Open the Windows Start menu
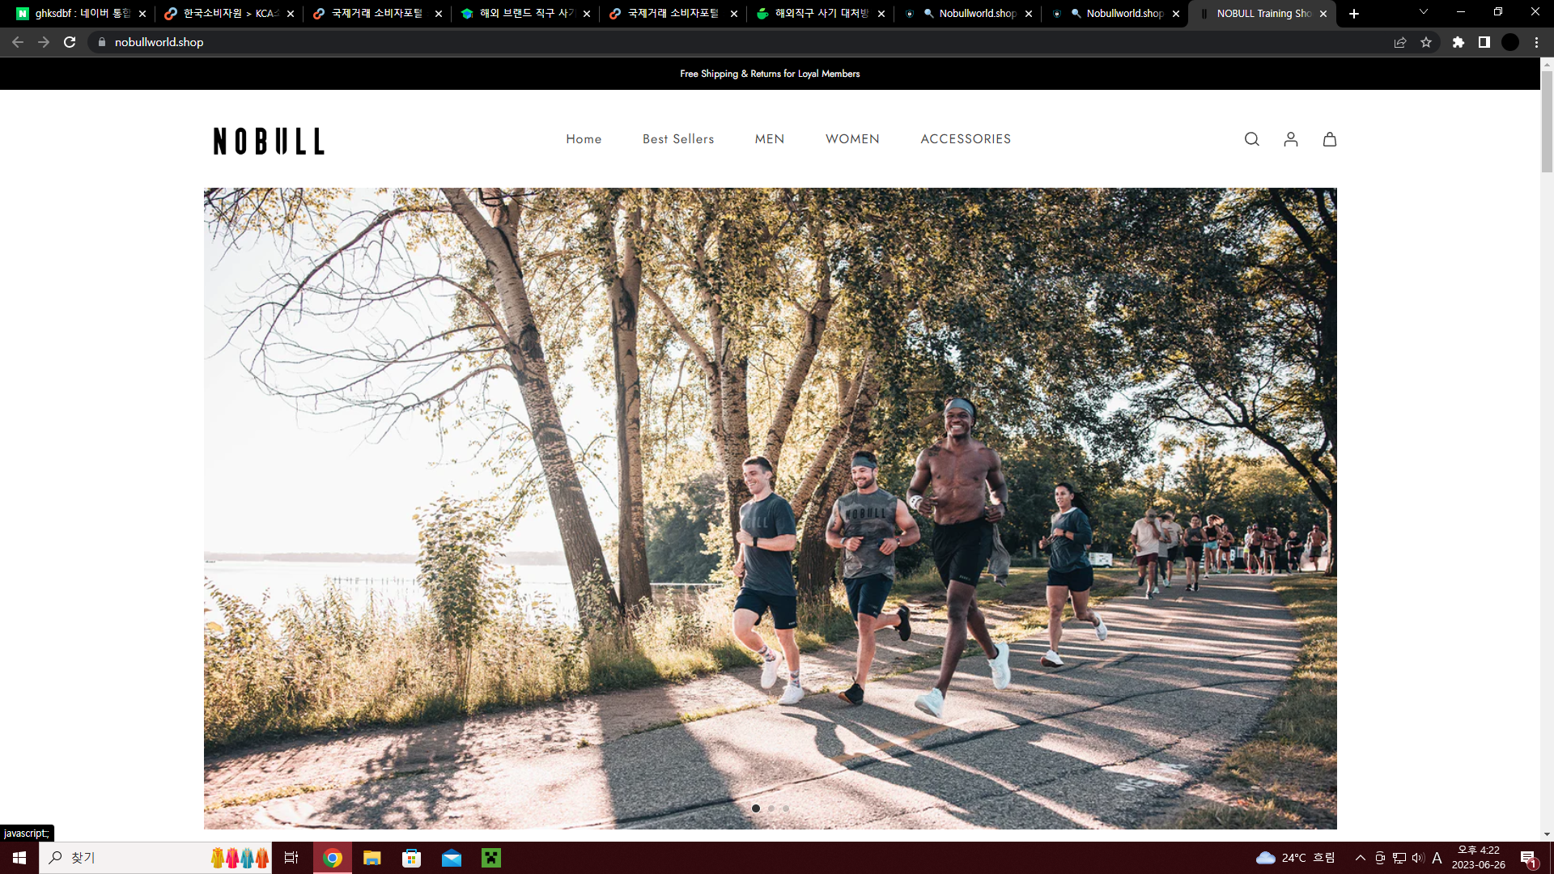1554x874 pixels. point(19,858)
